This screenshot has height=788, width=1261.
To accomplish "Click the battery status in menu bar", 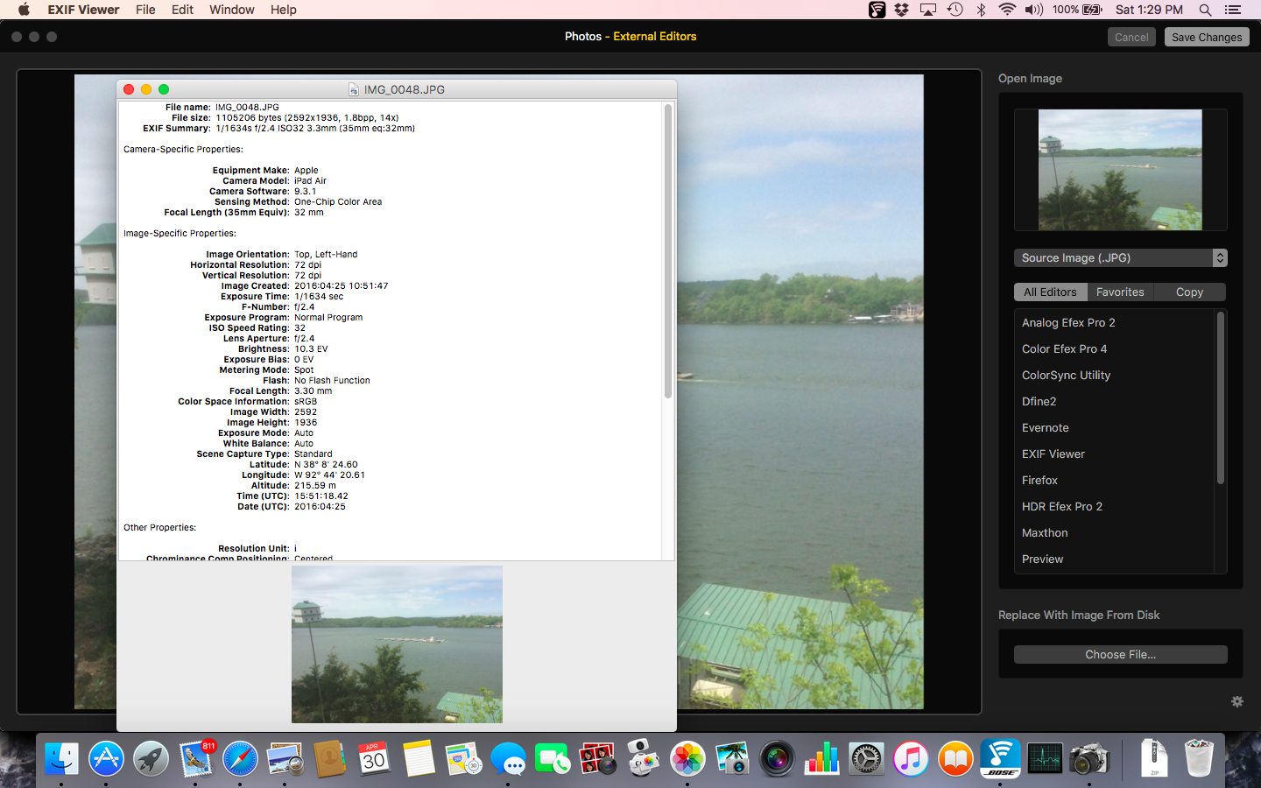I will tap(1077, 10).
